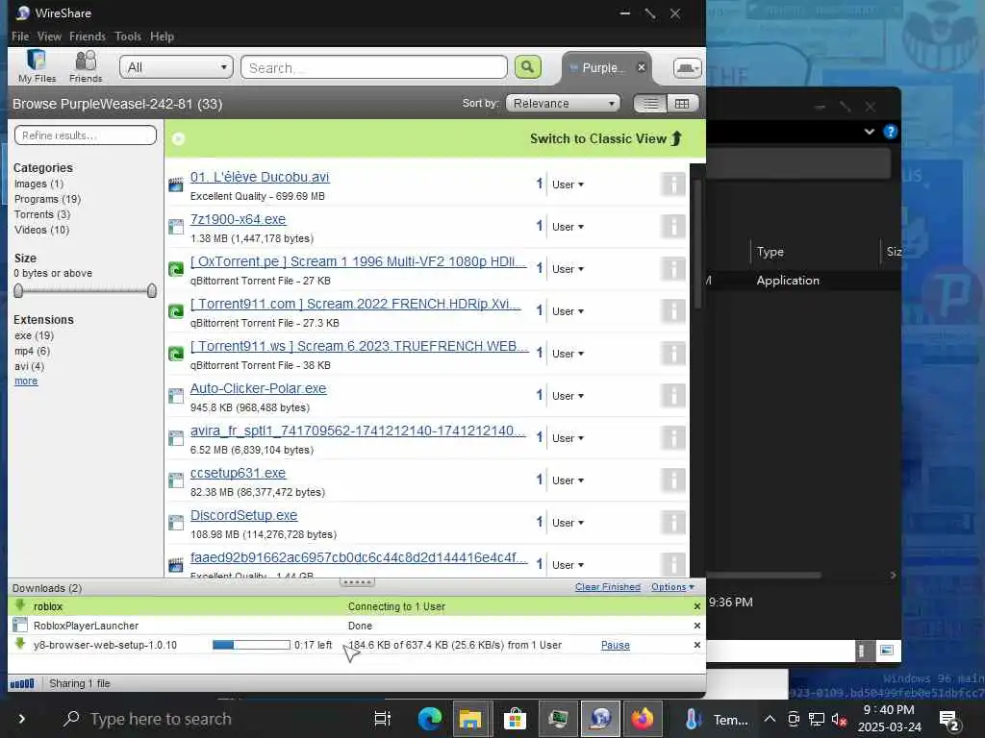
Task: Switch to table view layout
Action: [682, 104]
